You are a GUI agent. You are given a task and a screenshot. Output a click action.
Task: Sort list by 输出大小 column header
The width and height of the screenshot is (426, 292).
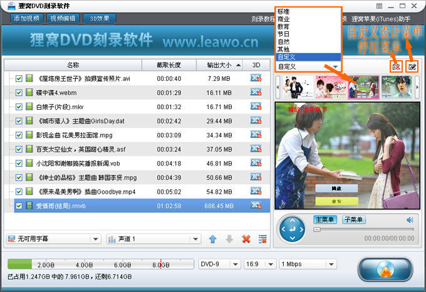[219, 65]
